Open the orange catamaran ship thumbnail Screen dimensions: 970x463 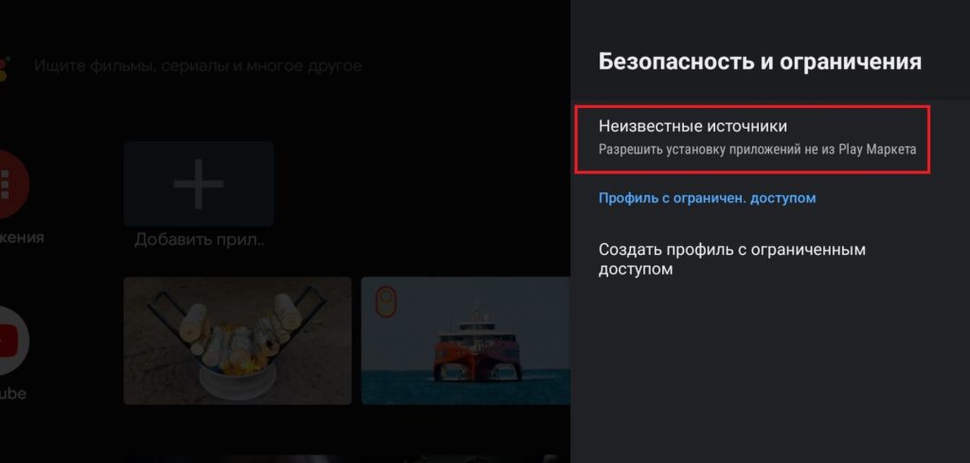(465, 341)
